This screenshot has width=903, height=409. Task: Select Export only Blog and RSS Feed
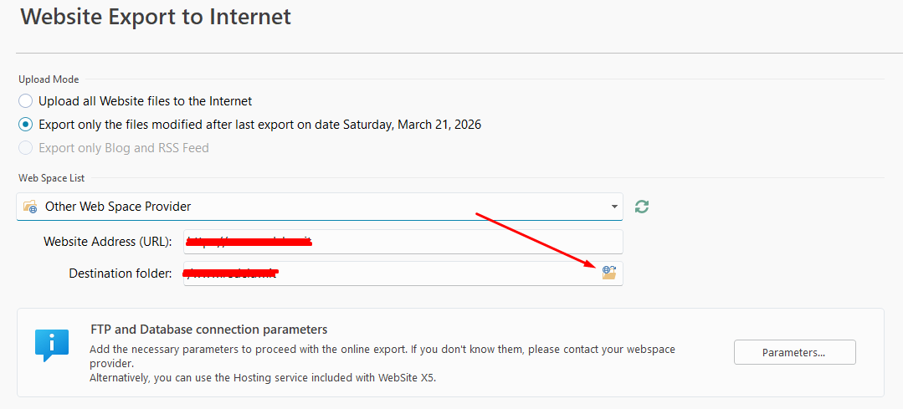[x=26, y=148]
